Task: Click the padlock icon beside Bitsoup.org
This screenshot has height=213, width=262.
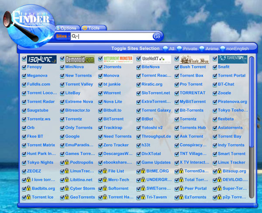Action: coord(219,171)
